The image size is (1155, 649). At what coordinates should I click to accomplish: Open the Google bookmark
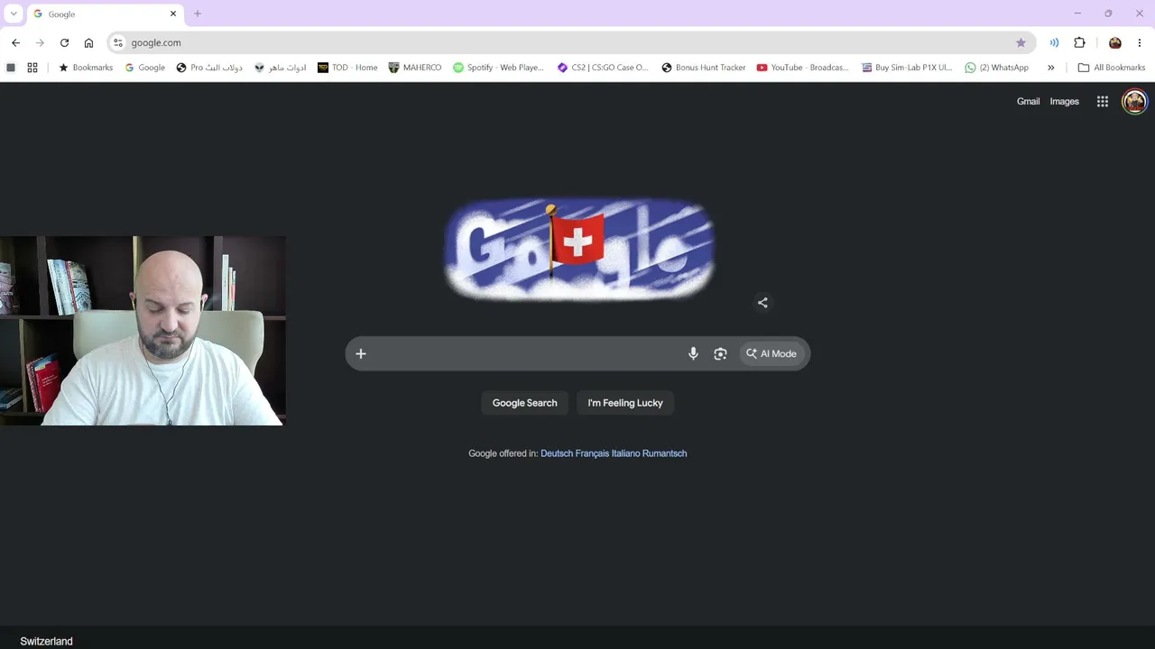(144, 68)
